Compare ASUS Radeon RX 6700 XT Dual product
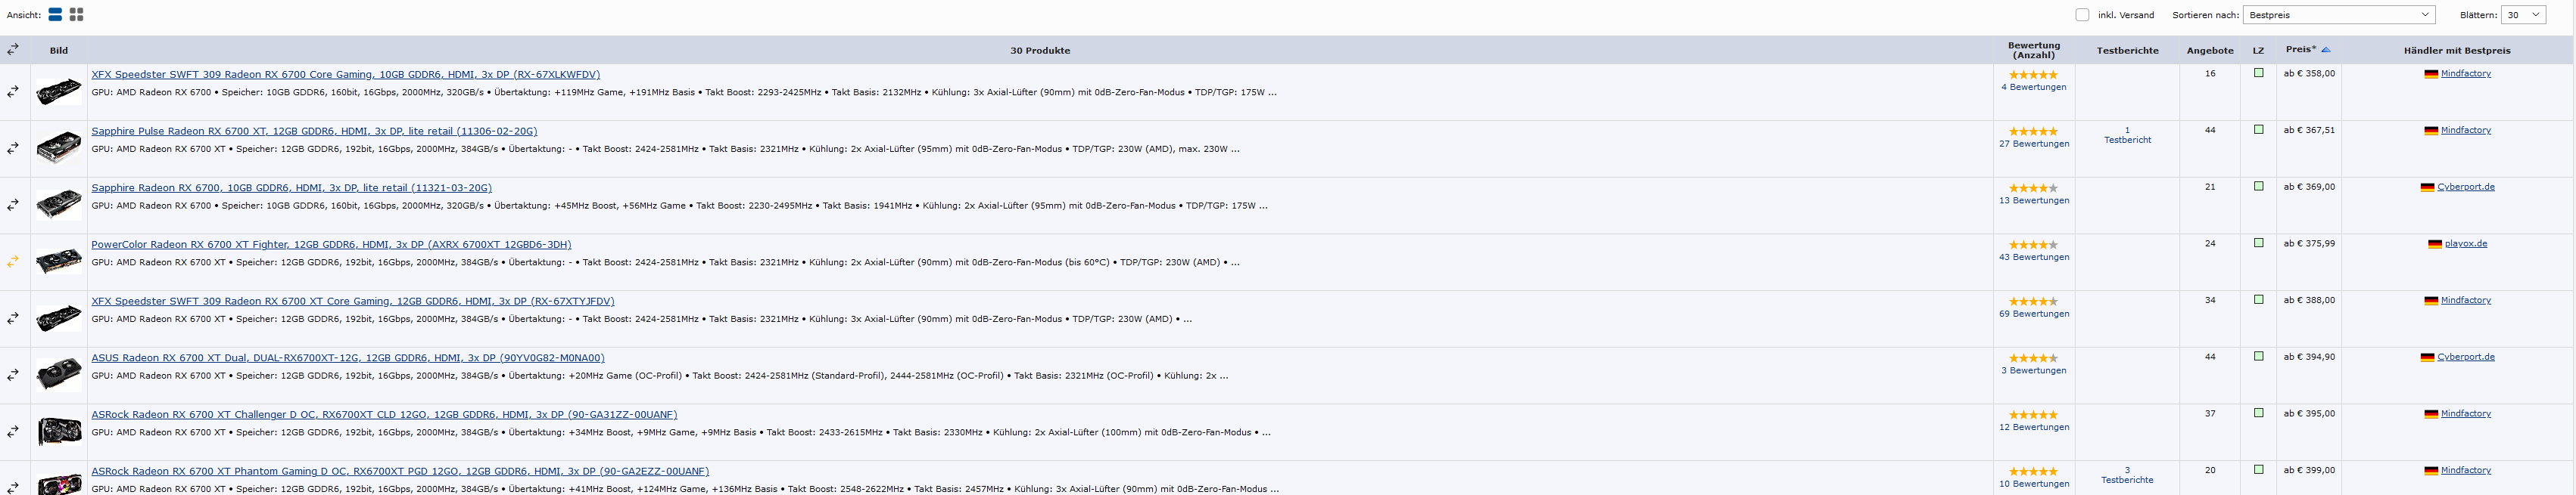 click(x=13, y=376)
